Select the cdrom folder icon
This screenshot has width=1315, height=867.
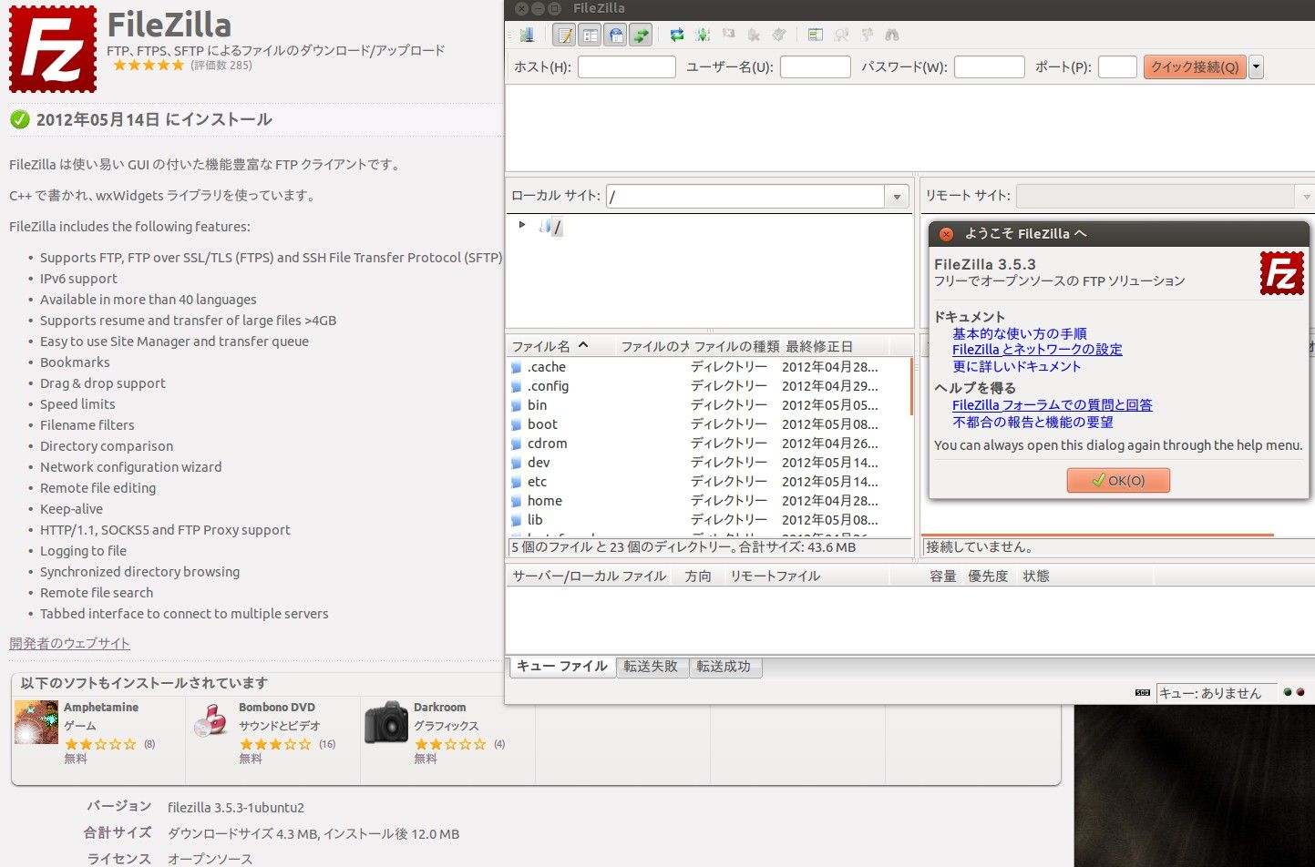click(x=516, y=444)
